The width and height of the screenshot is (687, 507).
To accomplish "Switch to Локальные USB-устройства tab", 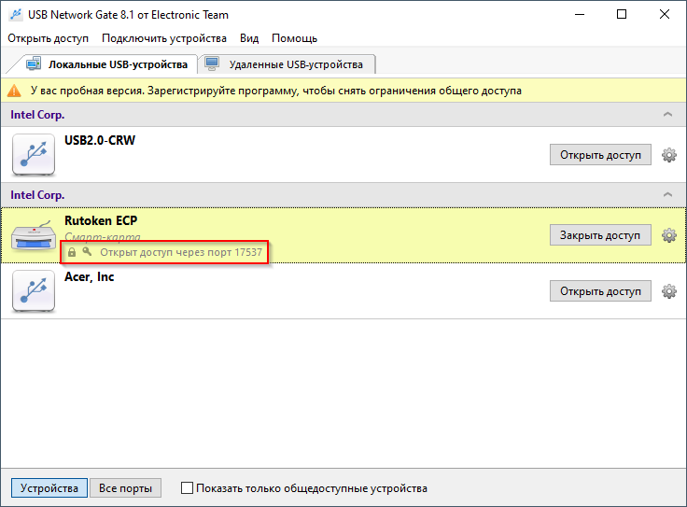I will click(x=106, y=64).
